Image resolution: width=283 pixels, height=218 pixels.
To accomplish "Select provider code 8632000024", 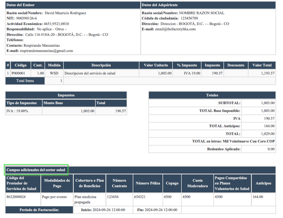I will tap(16, 197).
